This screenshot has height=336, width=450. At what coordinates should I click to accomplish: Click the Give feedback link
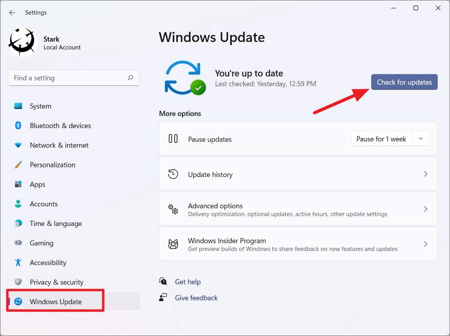click(196, 297)
